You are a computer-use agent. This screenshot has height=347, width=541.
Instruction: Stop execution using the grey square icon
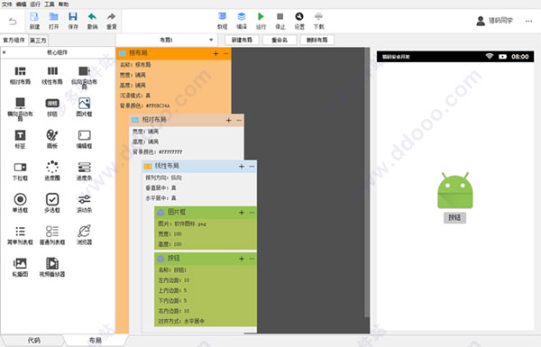pos(280,16)
